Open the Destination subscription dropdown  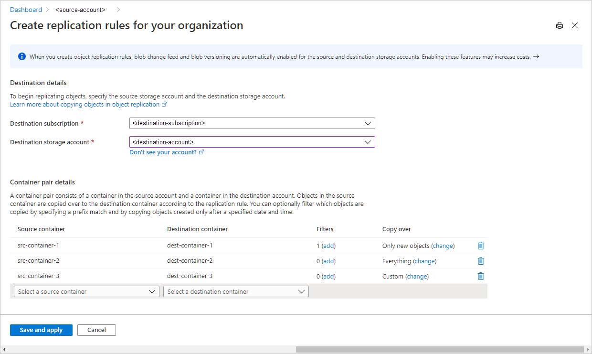[368, 123]
